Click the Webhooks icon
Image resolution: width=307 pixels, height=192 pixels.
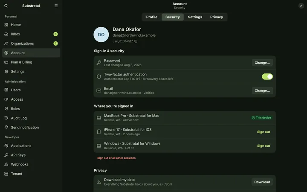(x=6, y=164)
